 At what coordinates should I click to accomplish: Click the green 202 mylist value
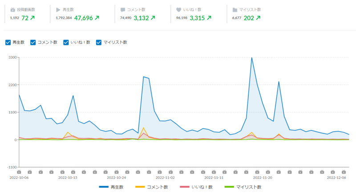pos(249,18)
